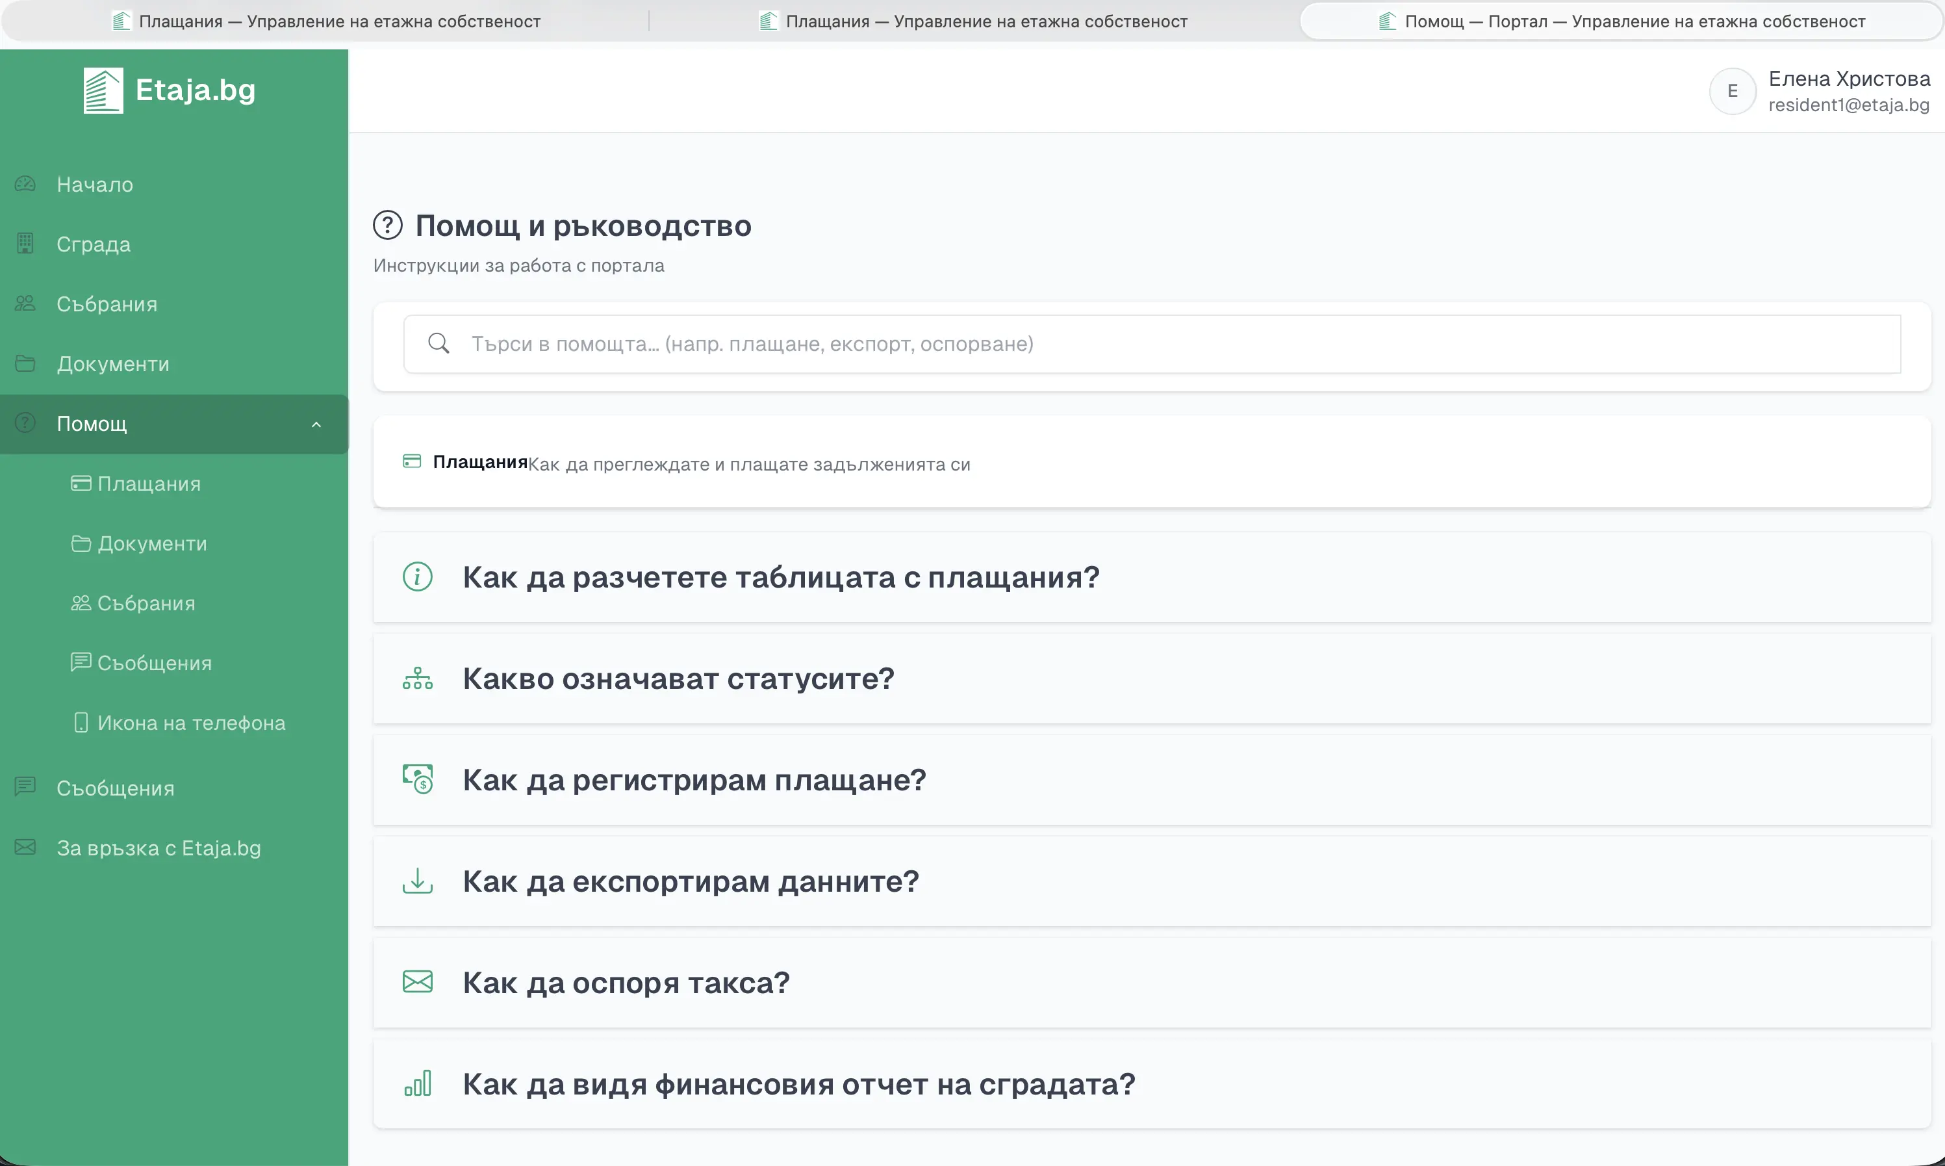Open За връзка с Etaja.bg link
The image size is (1945, 1166).
174,848
